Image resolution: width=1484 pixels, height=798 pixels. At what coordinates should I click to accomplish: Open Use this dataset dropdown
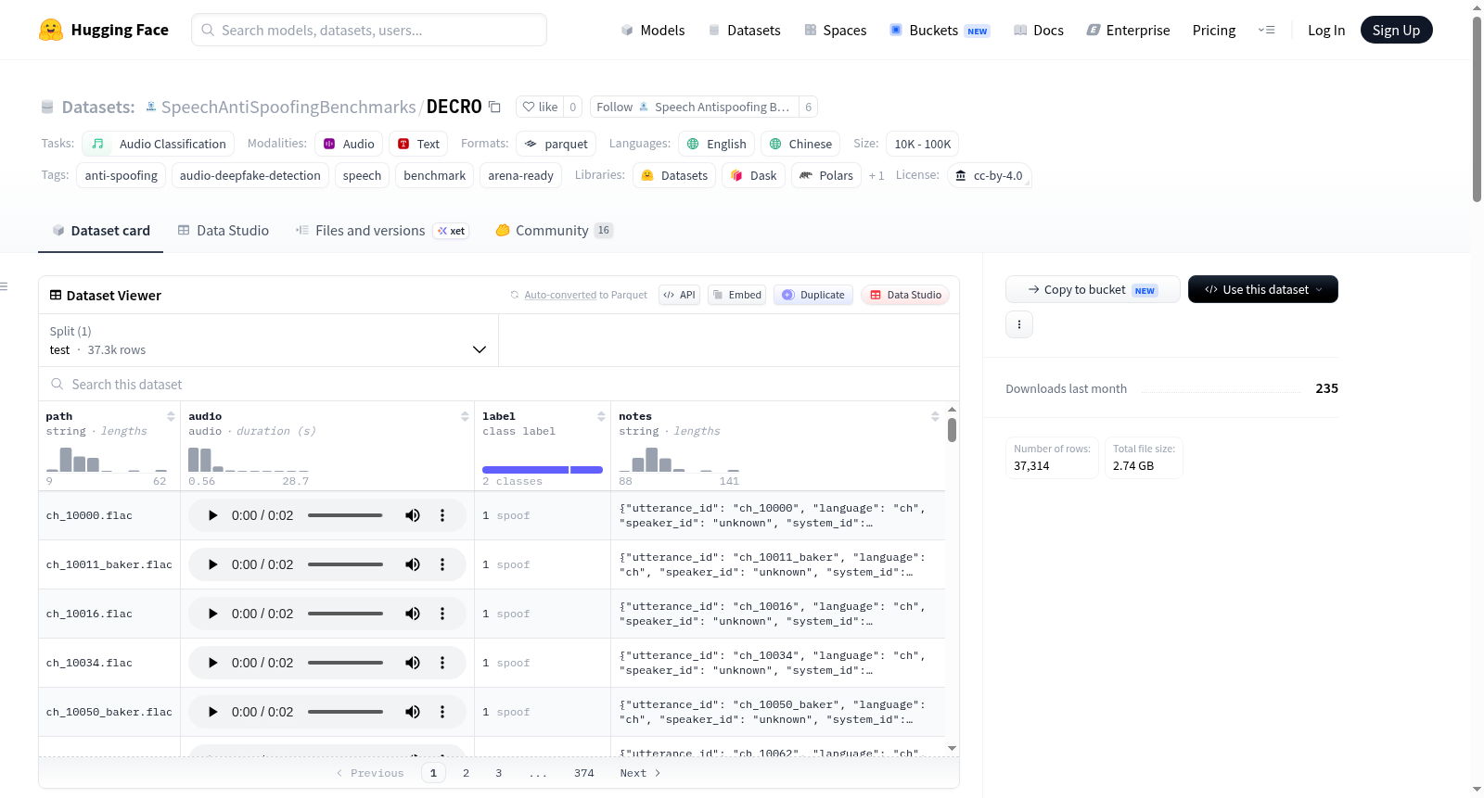coord(1262,289)
